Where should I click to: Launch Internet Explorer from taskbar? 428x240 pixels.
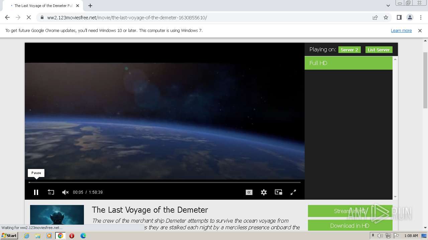pos(26,236)
